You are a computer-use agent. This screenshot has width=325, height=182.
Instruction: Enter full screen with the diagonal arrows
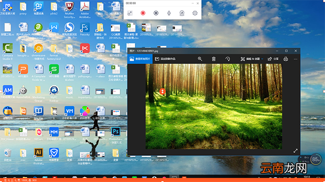[x=295, y=151]
